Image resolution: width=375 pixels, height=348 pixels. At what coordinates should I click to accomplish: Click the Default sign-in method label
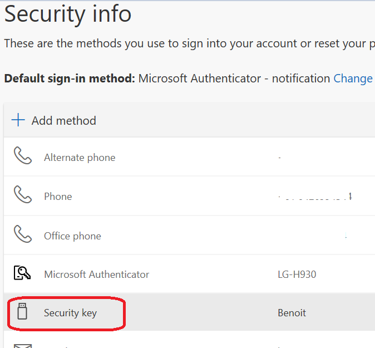click(x=70, y=79)
